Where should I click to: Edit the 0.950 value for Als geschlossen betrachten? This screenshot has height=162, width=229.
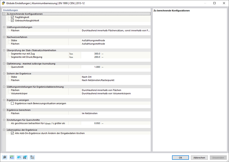[x=91, y=123]
